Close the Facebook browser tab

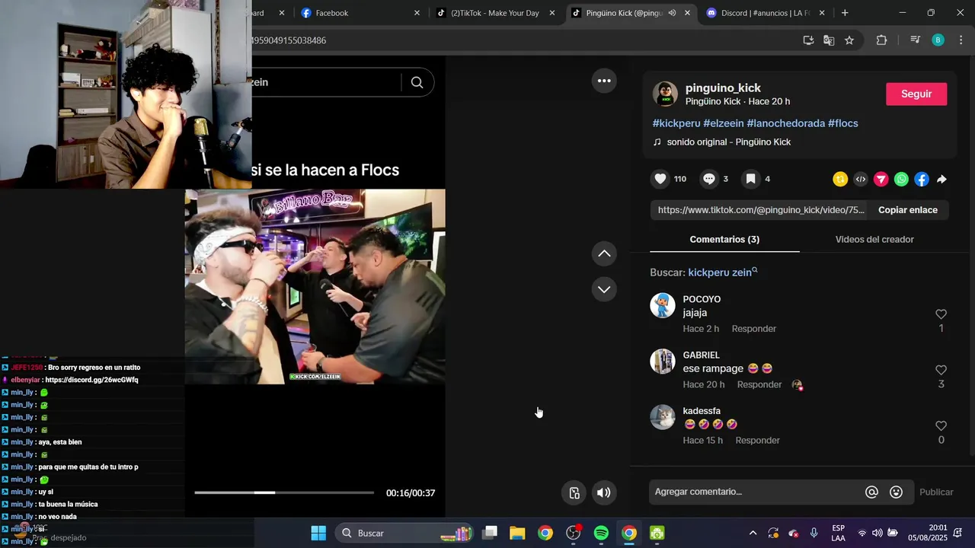click(417, 13)
